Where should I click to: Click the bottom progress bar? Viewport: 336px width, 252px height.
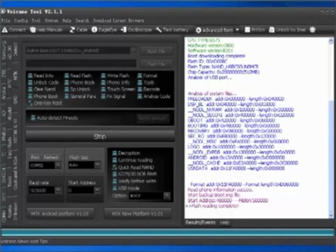(x=168, y=232)
